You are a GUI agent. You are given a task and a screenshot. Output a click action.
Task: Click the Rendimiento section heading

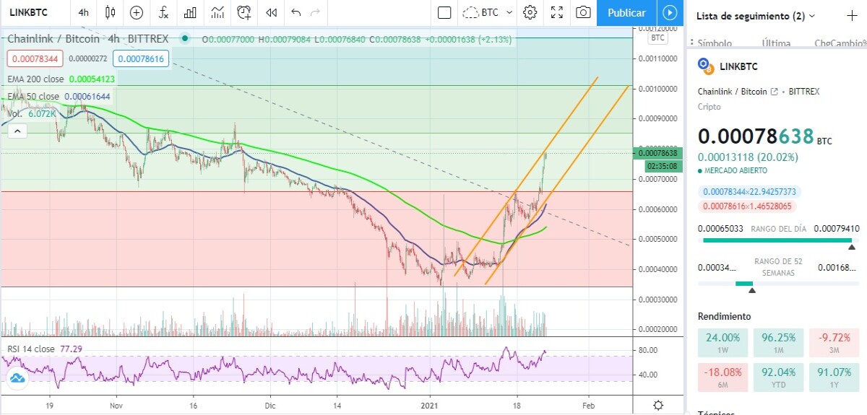tap(725, 316)
